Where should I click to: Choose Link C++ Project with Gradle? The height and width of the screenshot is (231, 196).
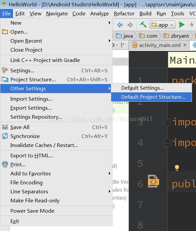(56, 60)
